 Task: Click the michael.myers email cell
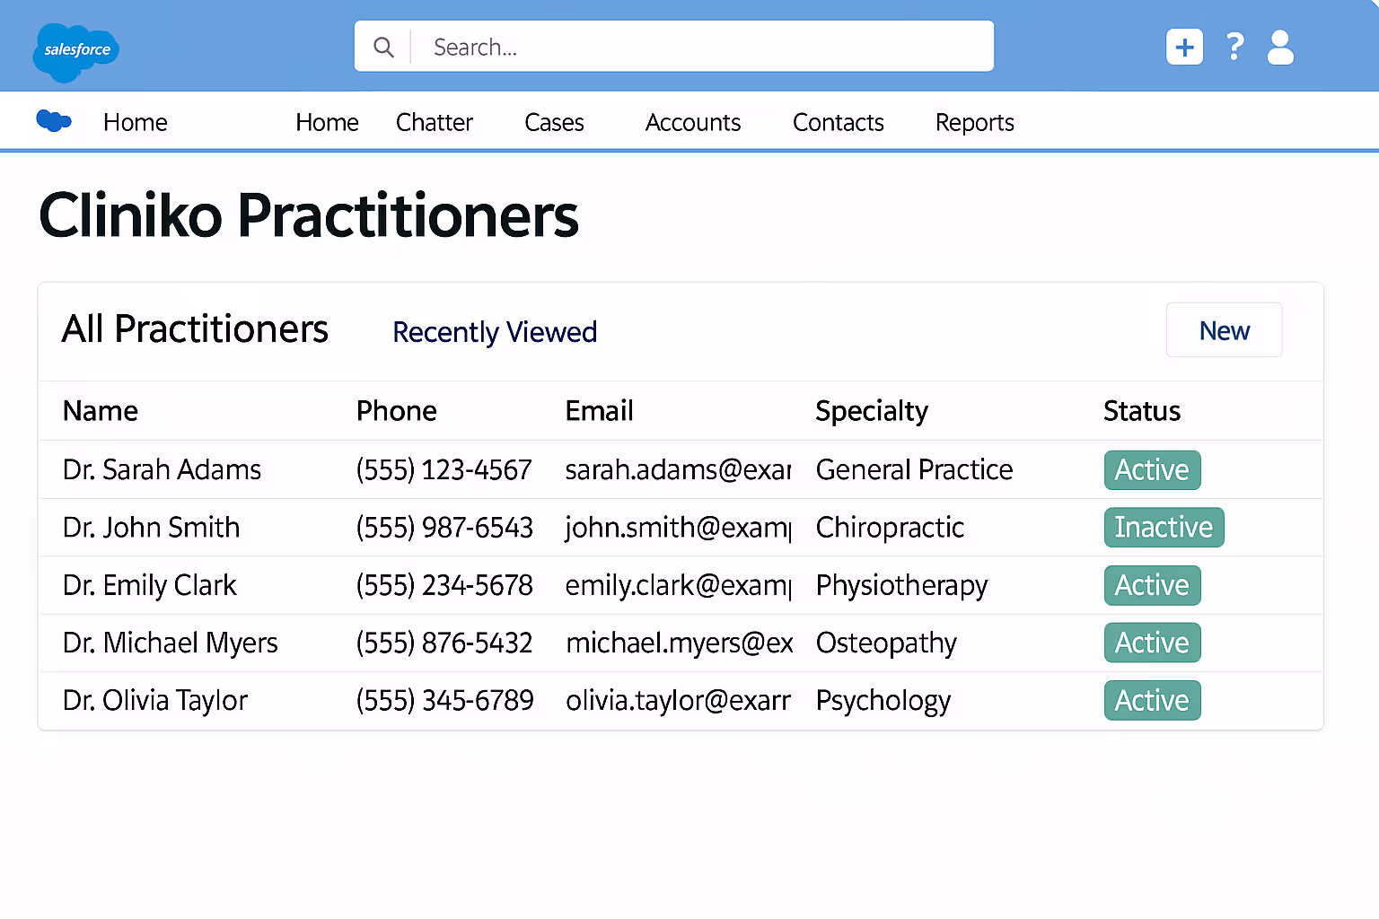tap(680, 643)
